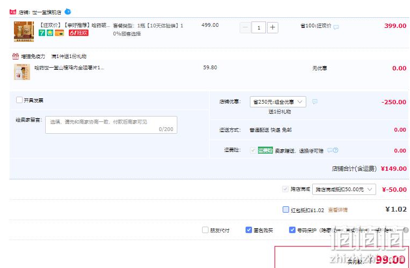Click the 普通配送 快递 免邮 shipping text
Viewport: 410px width, 268px height.
(271, 130)
